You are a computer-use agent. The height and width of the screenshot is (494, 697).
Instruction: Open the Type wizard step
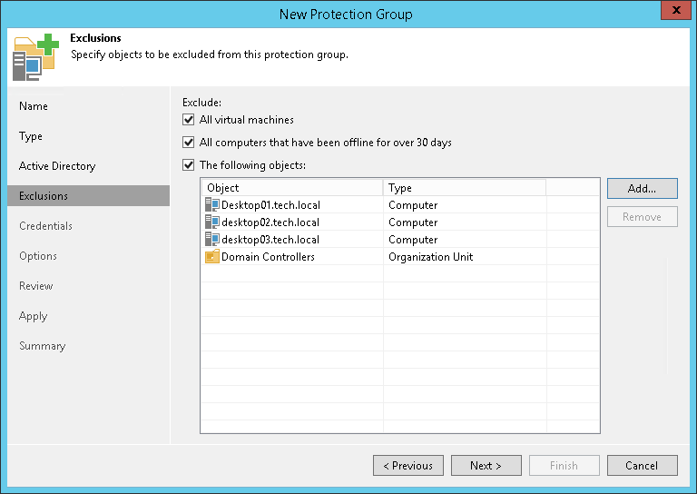coord(31,136)
